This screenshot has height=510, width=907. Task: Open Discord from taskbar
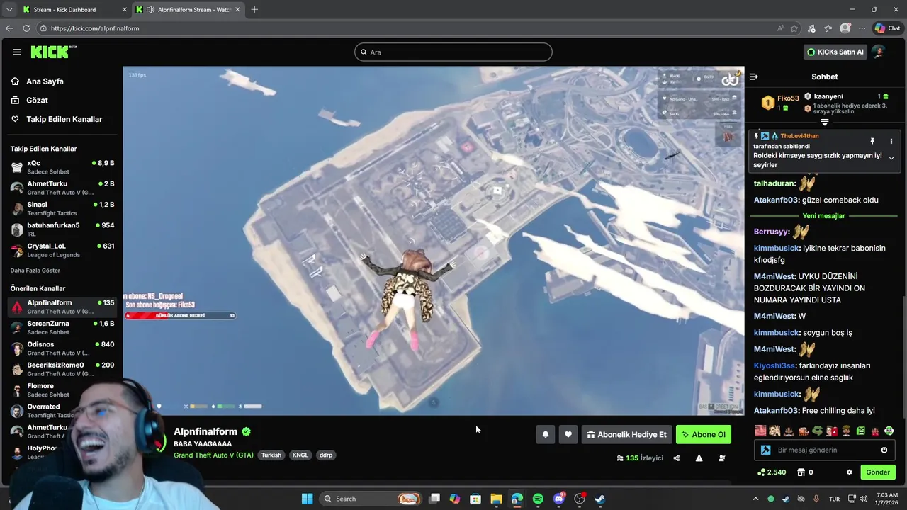pyautogui.click(x=559, y=499)
